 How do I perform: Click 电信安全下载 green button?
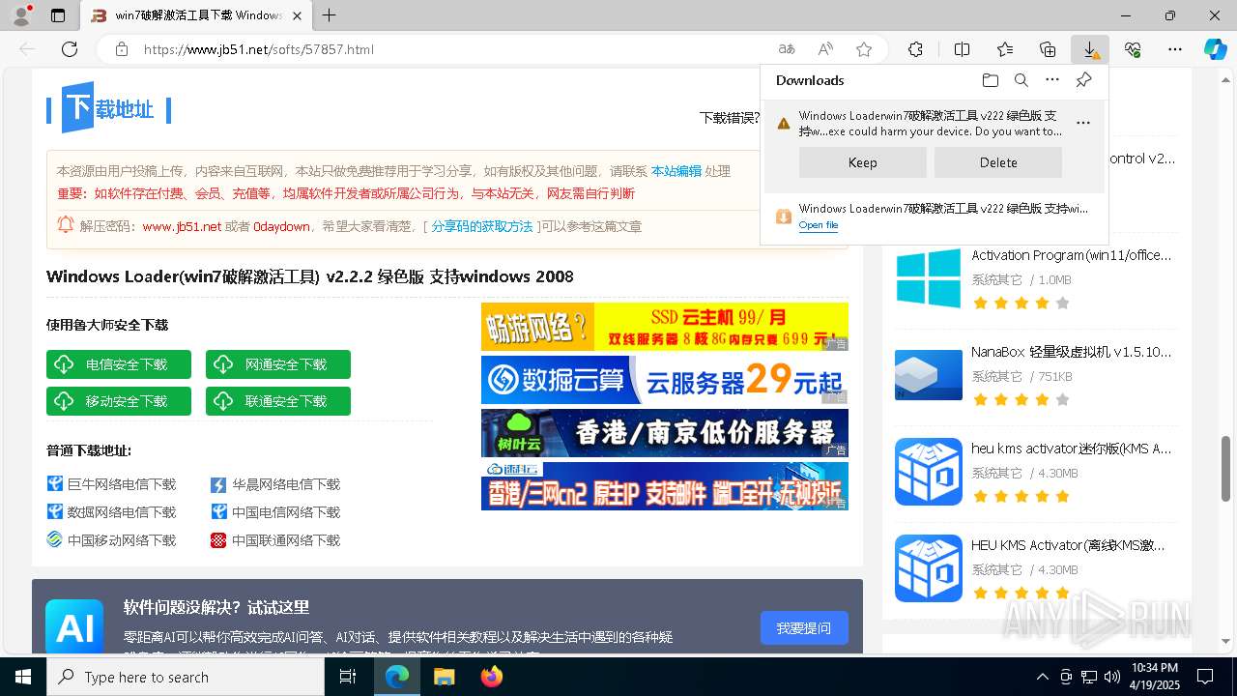click(119, 364)
